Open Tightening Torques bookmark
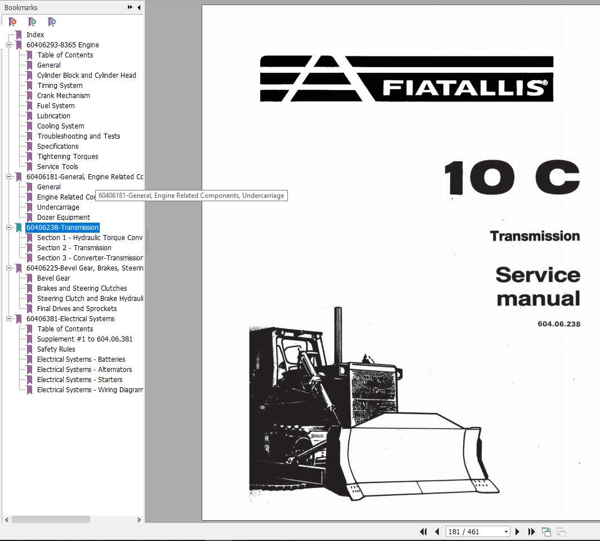600x541 pixels. click(68, 156)
